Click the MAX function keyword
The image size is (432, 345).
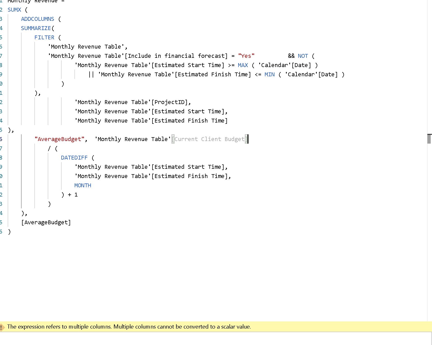[243, 65]
